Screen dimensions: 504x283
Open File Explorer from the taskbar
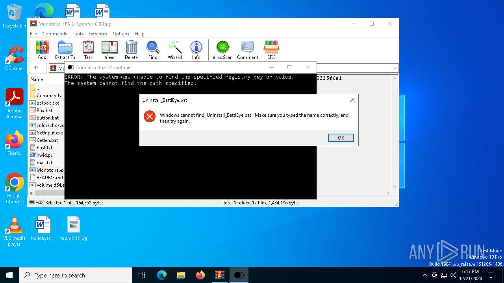pos(181,275)
